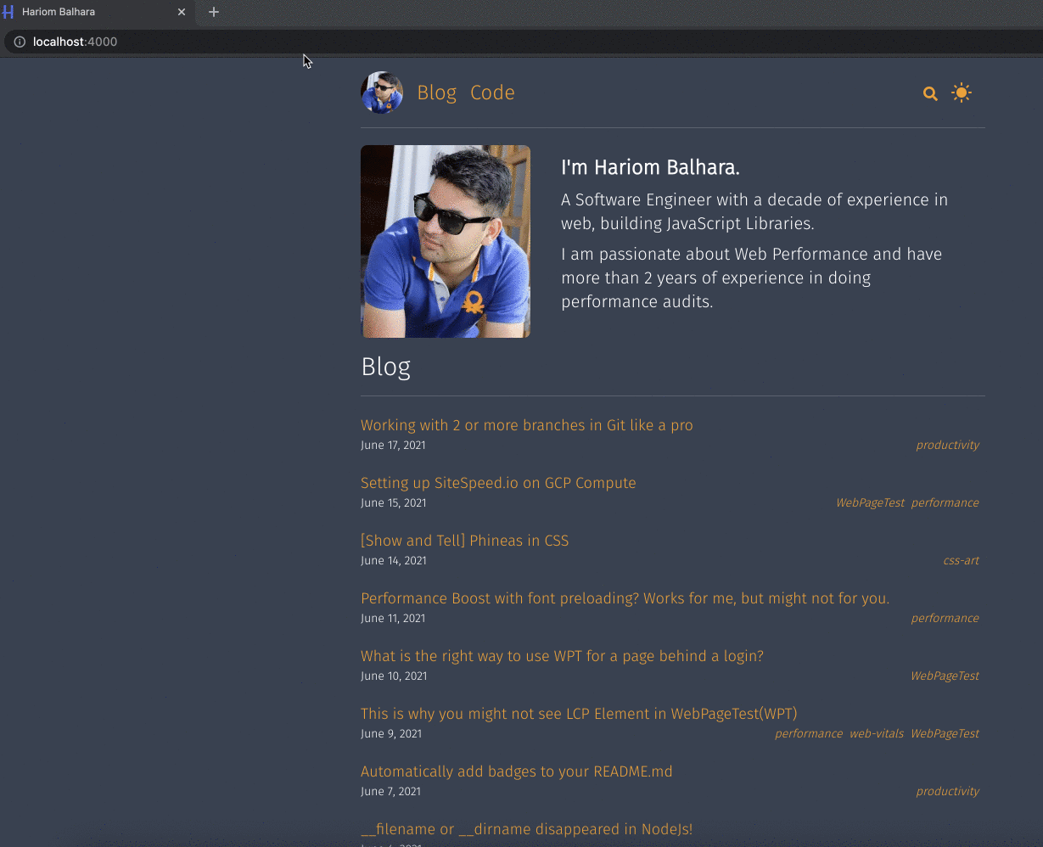Open 'What is the right way to use WPT' post
1043x847 pixels.
pyautogui.click(x=562, y=656)
